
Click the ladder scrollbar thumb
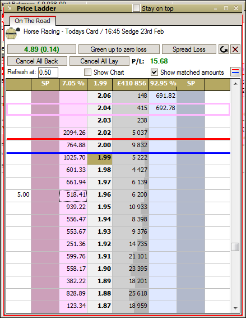(235, 247)
